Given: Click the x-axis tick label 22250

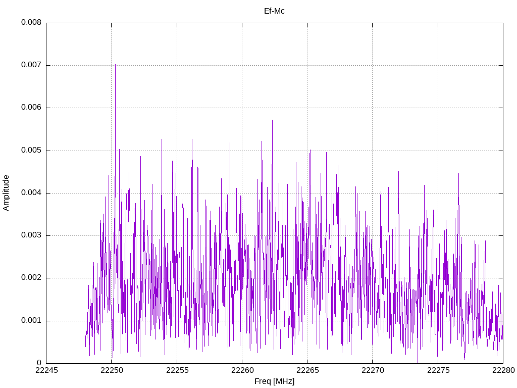Looking at the screenshot, I should [x=112, y=370].
